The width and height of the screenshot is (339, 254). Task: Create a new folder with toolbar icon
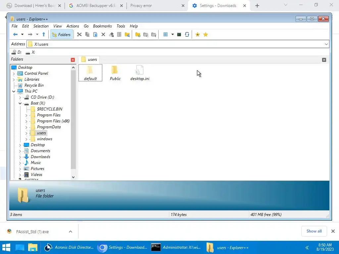(138, 34)
